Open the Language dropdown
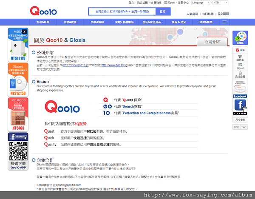Screen dimensions: 255x199 coord(201,3)
